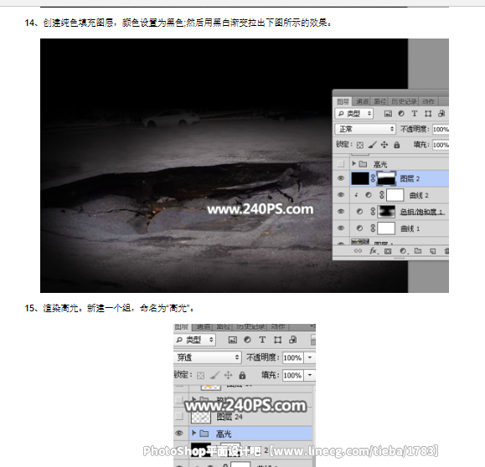Expand highlighted 高光 group in step 15 panel
Screen dimensions: 485x467
(193, 433)
